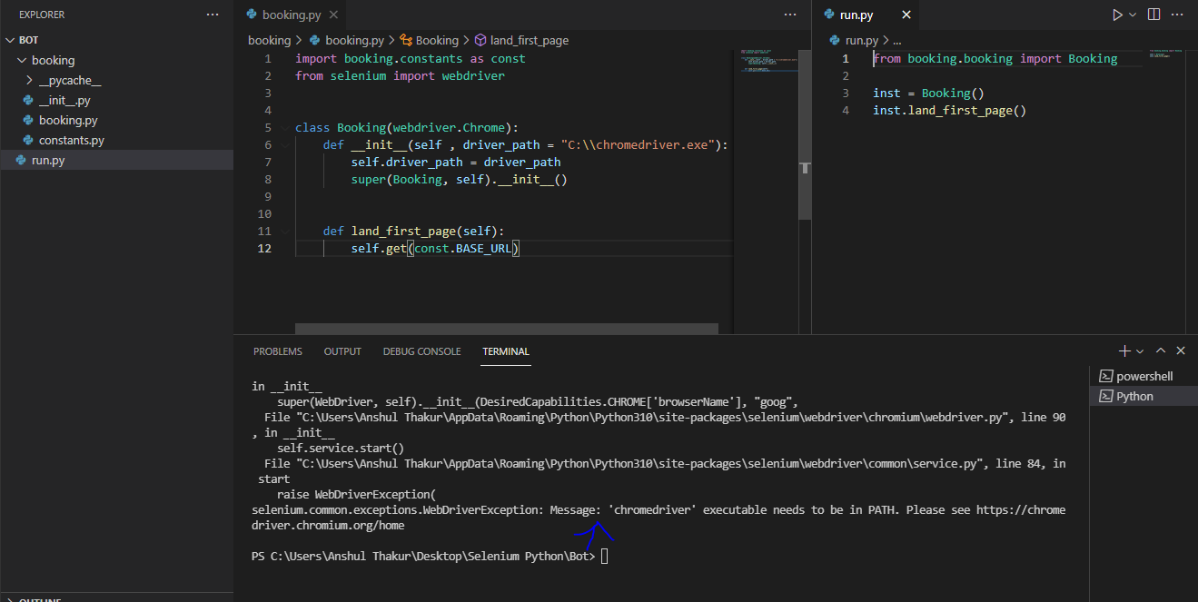Screen dimensions: 1198x602
Task: Open the Output panel tab
Action: 342,351
